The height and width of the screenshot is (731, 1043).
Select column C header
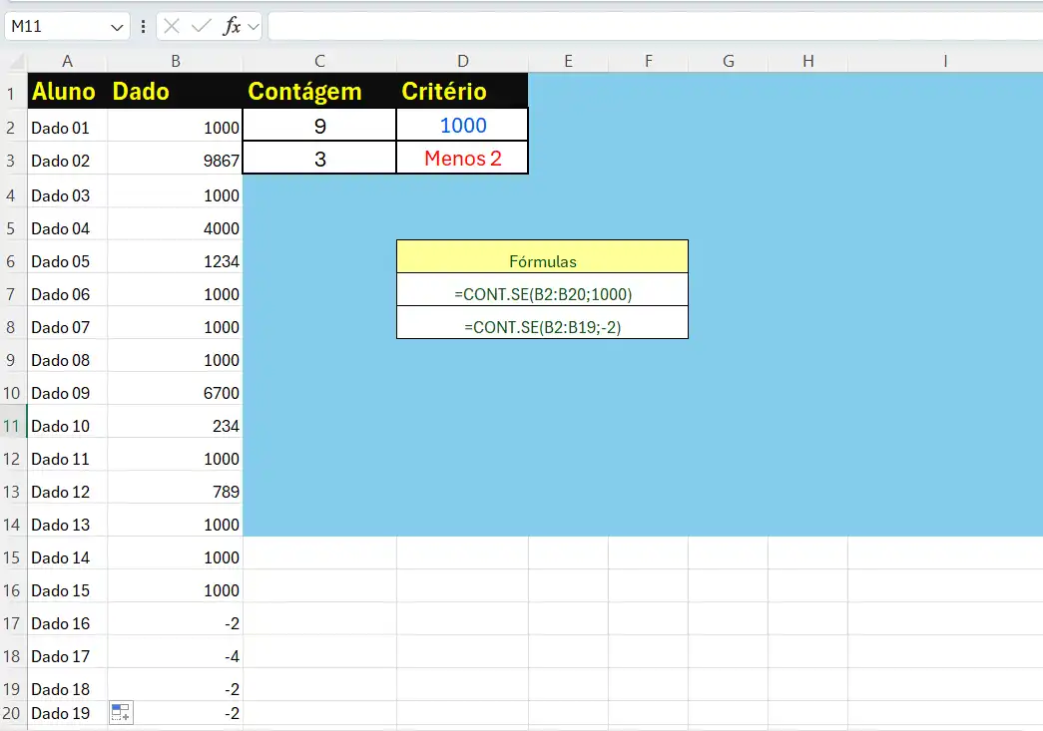tap(319, 61)
